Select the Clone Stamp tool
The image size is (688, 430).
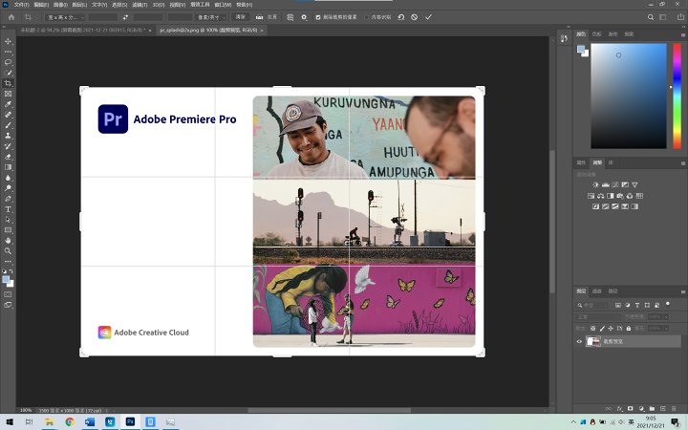(8, 136)
